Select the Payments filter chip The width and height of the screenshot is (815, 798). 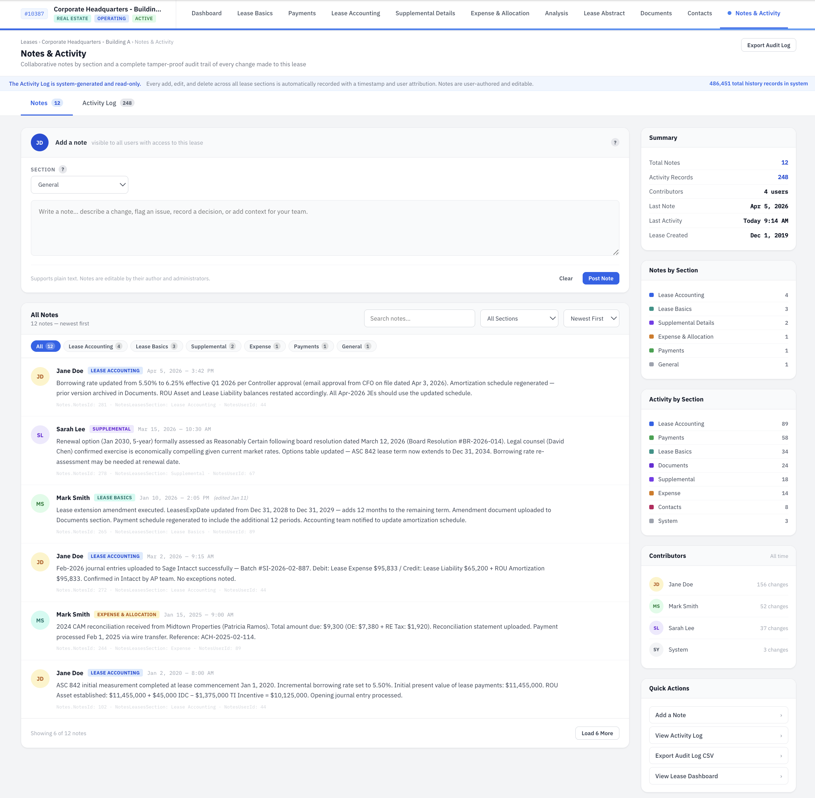pos(310,346)
